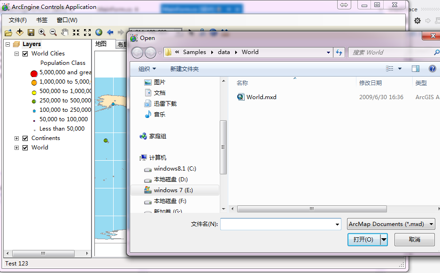The image size is (440, 273).
Task: Click the red 5,000,000 and greater symbol
Action: pyautogui.click(x=34, y=74)
